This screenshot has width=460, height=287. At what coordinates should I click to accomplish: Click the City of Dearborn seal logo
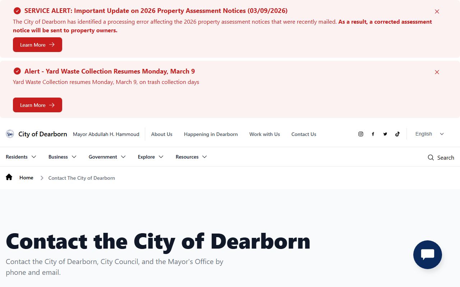coord(10,134)
